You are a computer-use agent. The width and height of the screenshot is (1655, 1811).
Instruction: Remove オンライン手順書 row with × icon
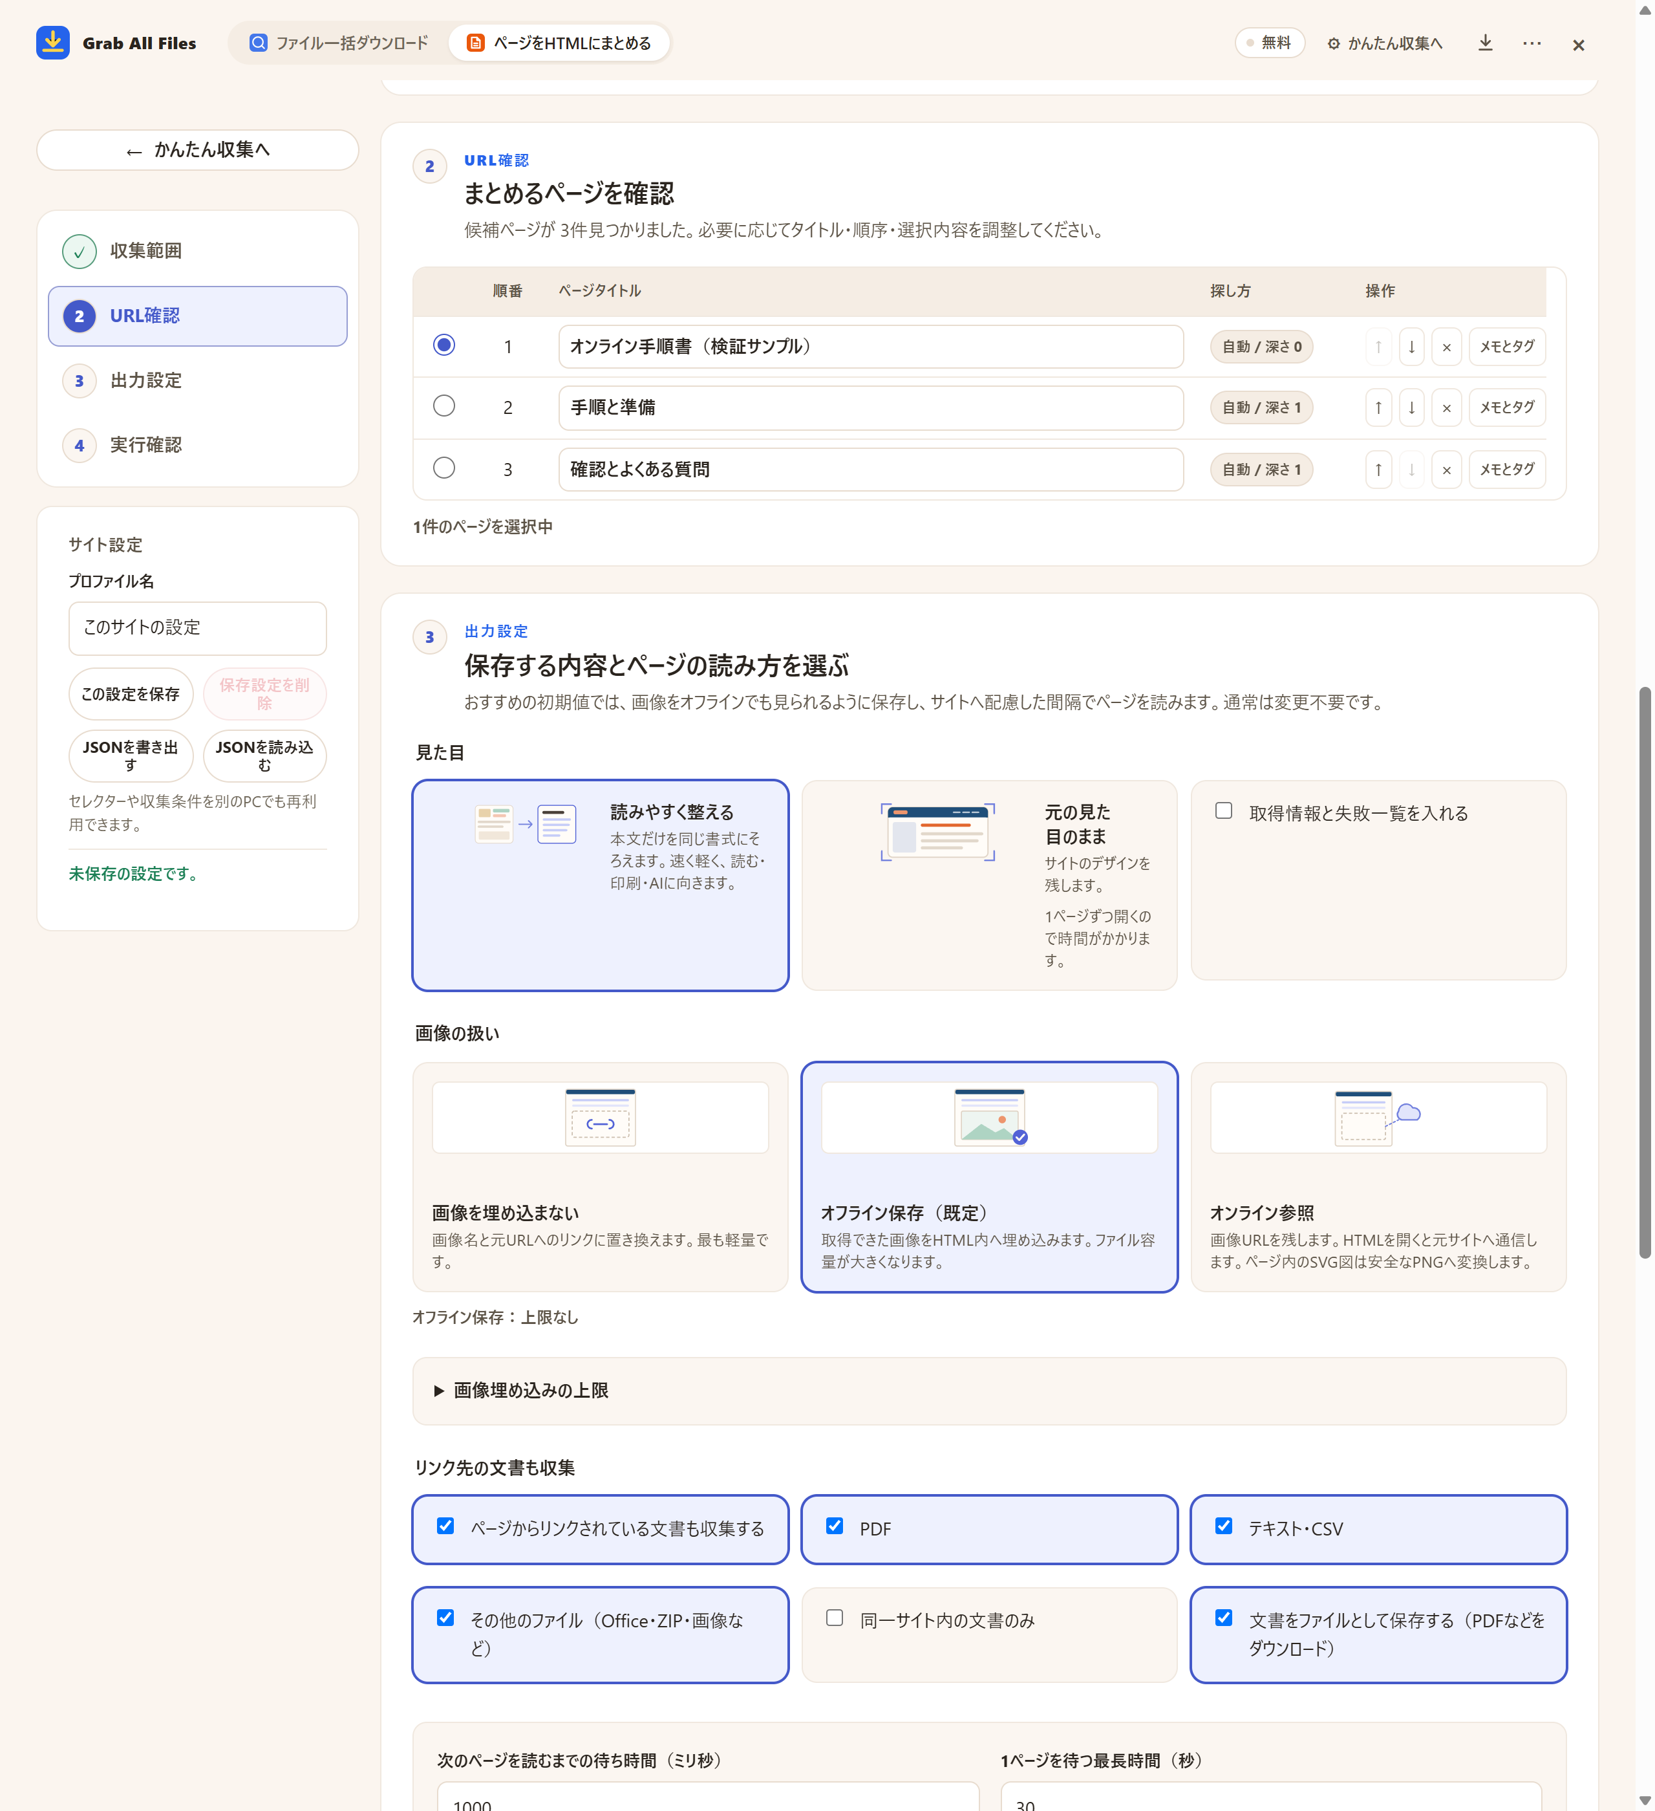[x=1447, y=347]
